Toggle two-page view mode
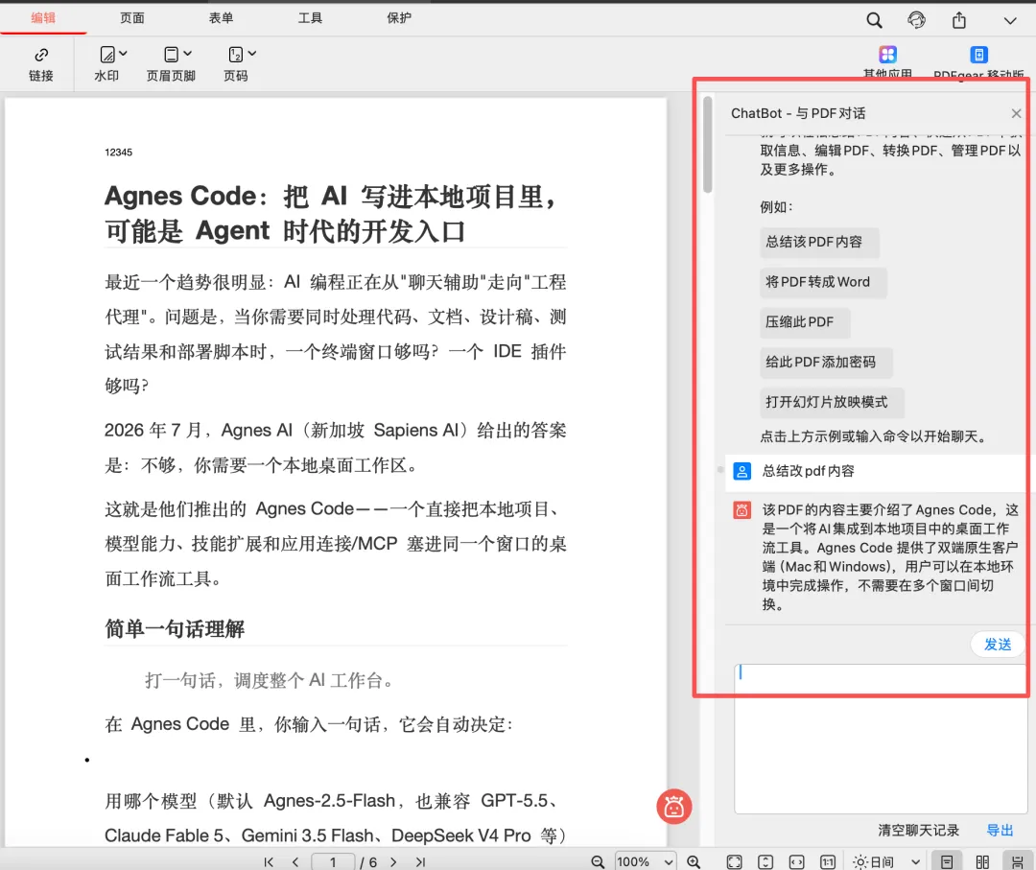 coord(982,862)
